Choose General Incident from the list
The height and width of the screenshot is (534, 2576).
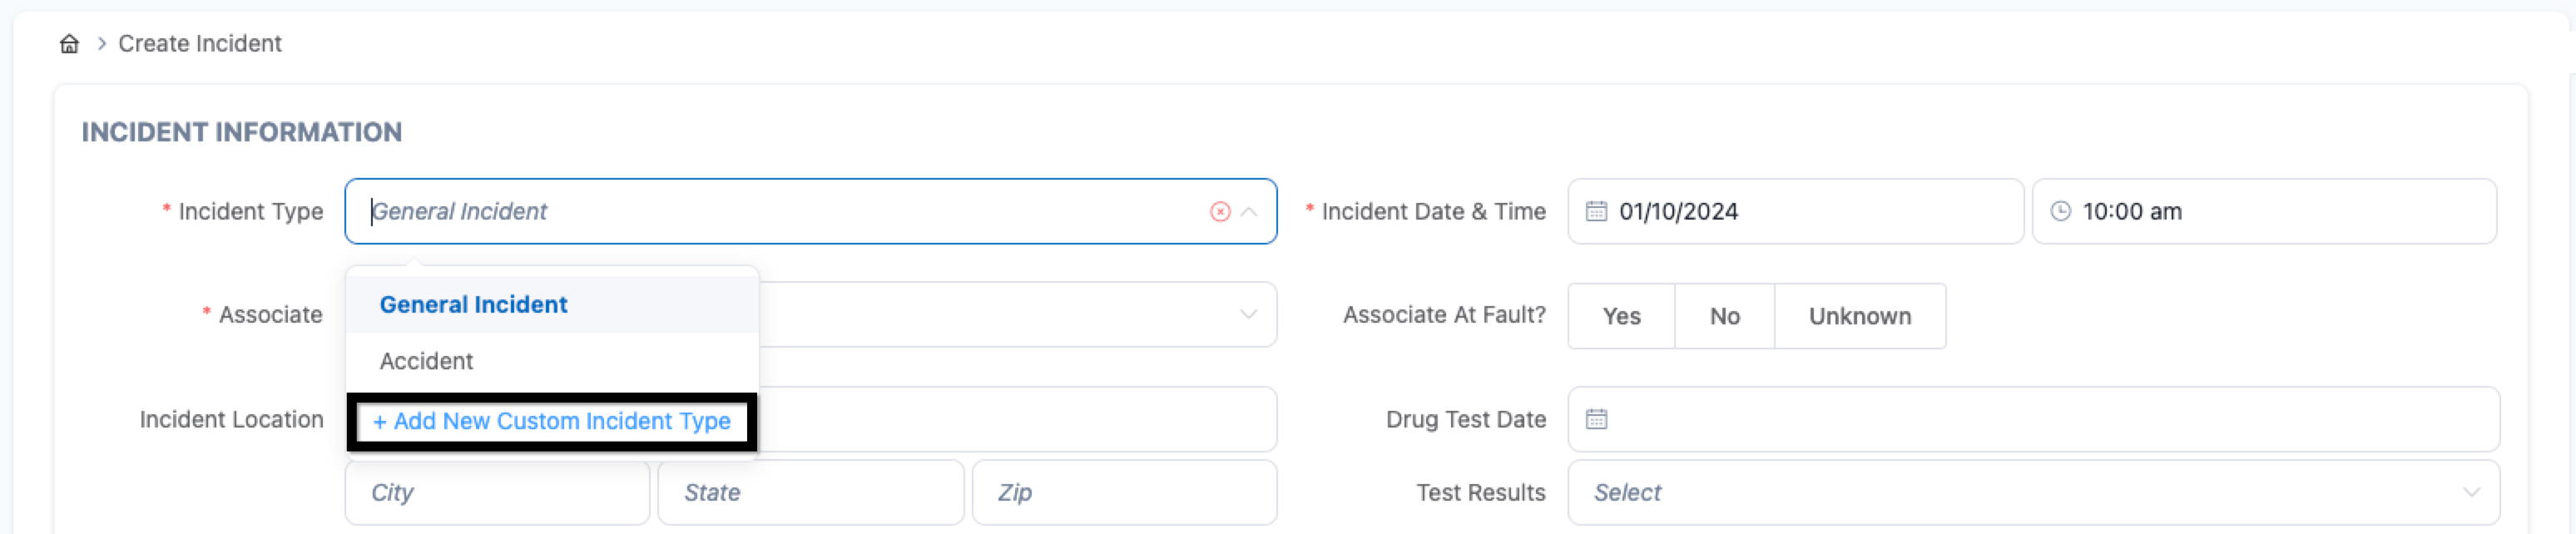tap(473, 305)
